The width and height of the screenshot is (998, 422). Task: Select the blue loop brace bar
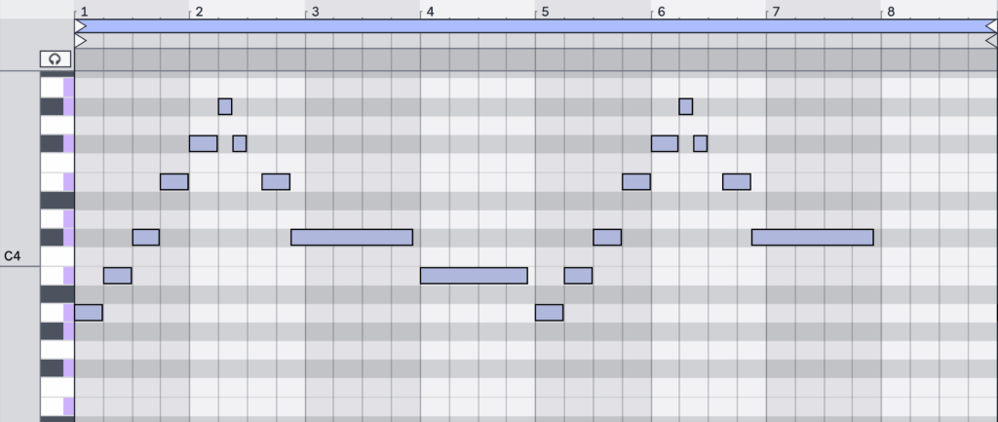[x=534, y=27]
